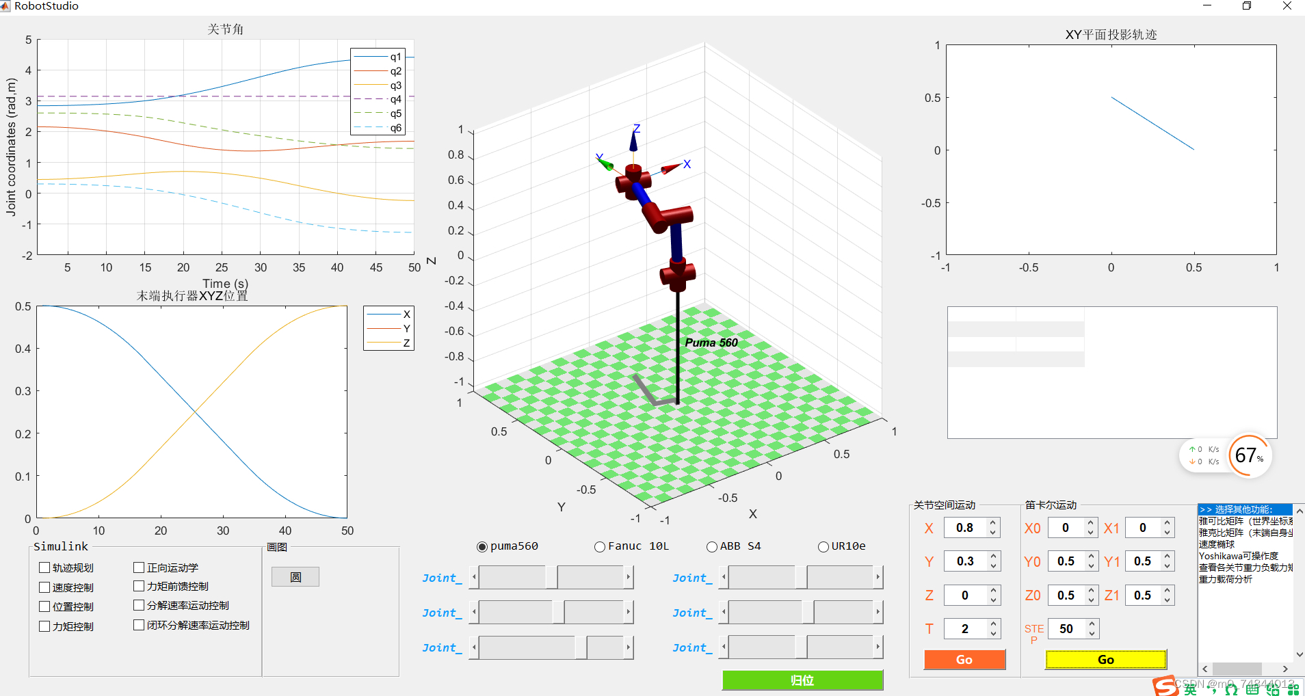1305x696 pixels.
Task: Decrease the Y value with its down arrow
Action: coord(993,566)
